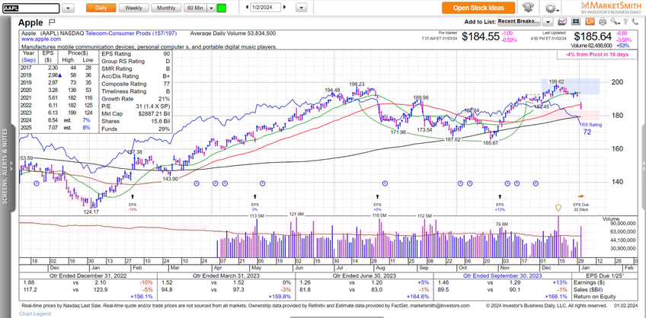Click the EPS +13% arrow marker

[500, 197]
